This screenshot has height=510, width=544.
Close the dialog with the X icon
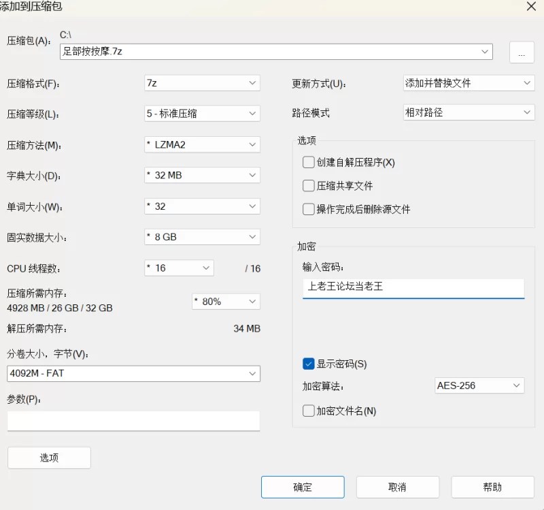[x=531, y=6]
